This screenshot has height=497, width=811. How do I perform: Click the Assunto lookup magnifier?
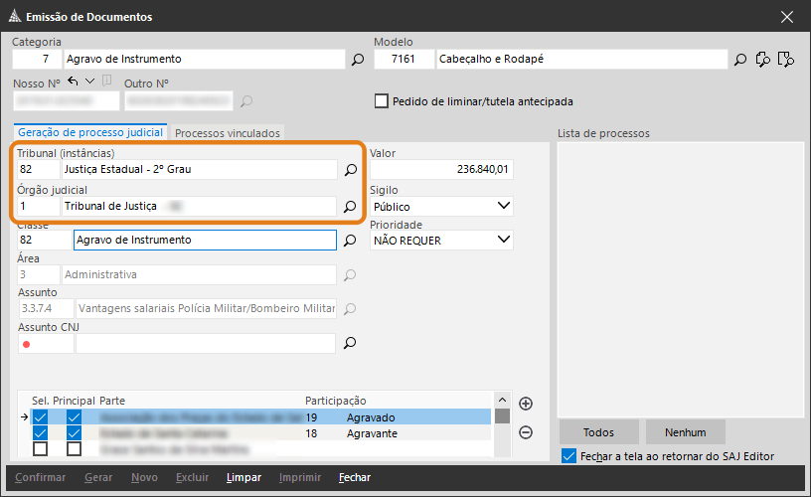point(350,309)
